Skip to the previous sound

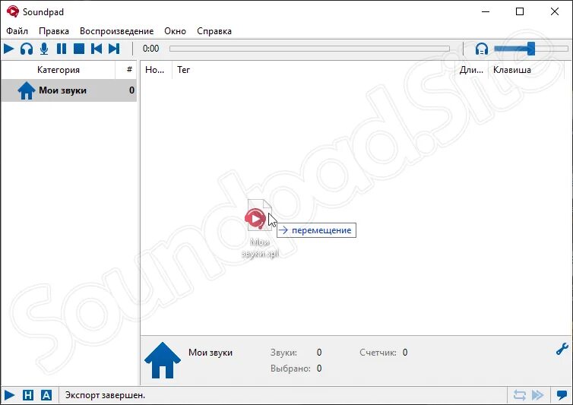[97, 49]
